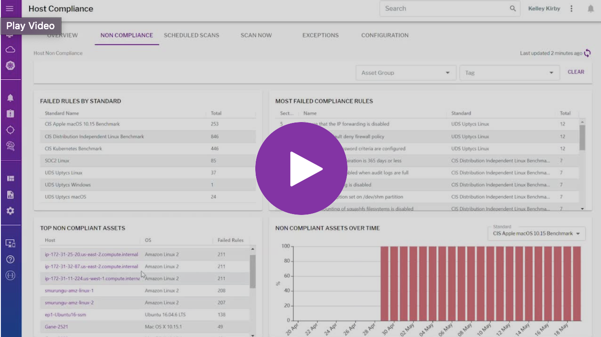Open host ip-172-31-25-20.us-east-2.compute.internal

(91, 254)
